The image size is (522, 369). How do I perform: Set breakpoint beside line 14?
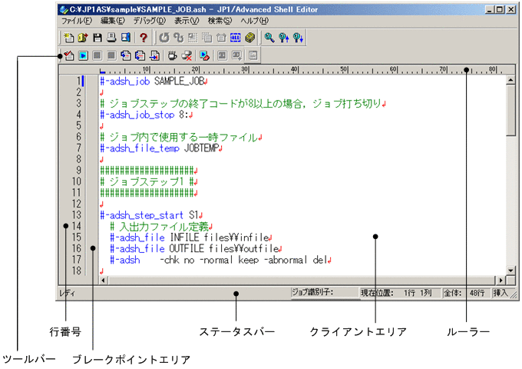[93, 226]
